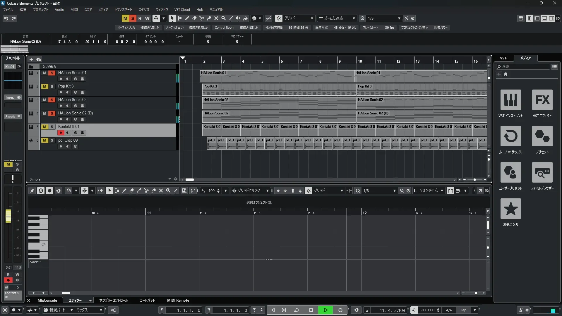
Task: Mute the Pop Kit 3 track
Action: [44, 86]
